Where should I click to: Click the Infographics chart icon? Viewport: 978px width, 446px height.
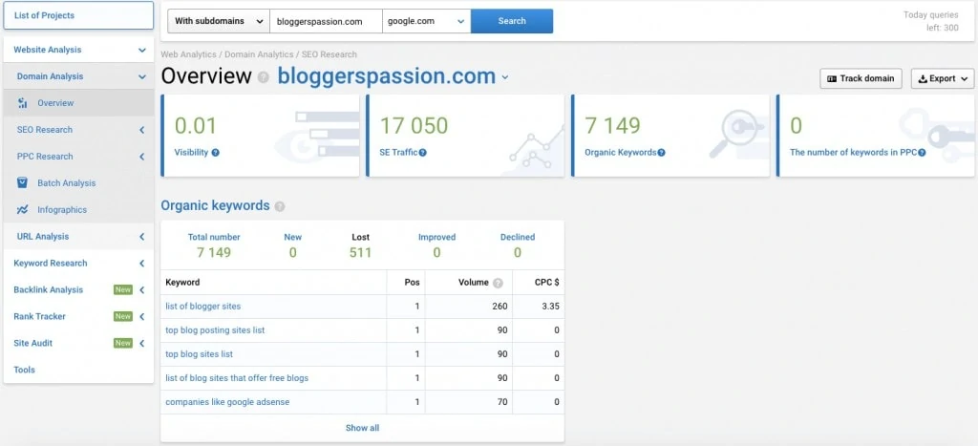click(x=23, y=209)
